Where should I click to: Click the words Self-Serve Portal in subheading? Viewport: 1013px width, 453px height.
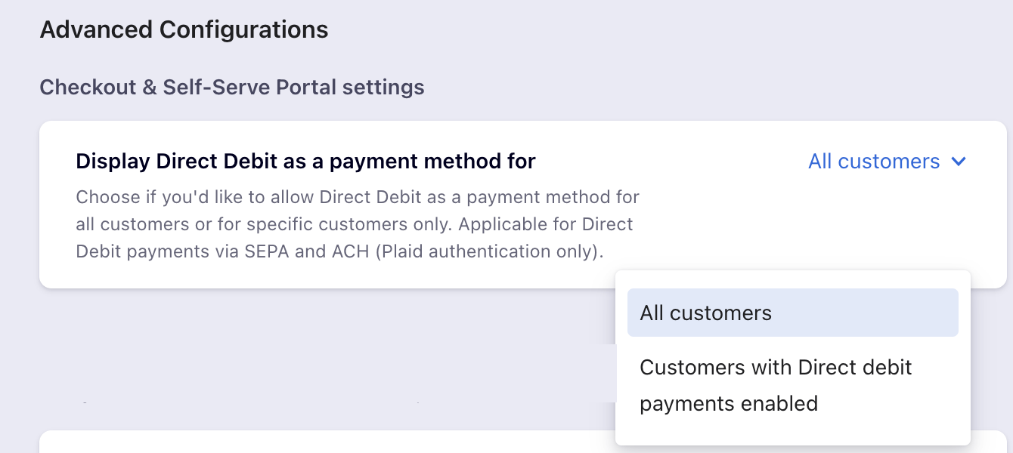tap(249, 88)
